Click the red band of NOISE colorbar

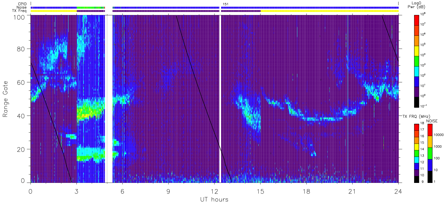[x=430, y=130]
